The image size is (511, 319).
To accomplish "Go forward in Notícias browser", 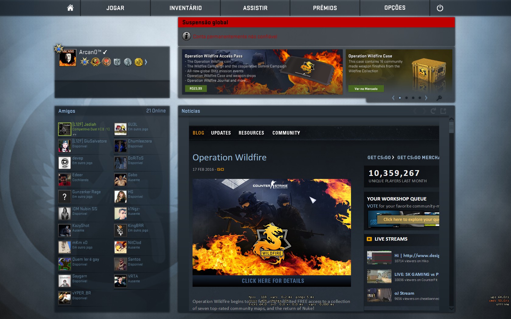I will tap(424, 111).
